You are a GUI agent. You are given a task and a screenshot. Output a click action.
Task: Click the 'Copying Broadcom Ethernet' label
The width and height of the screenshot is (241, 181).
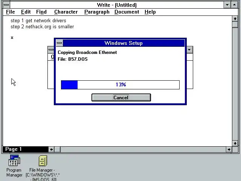click(x=87, y=52)
